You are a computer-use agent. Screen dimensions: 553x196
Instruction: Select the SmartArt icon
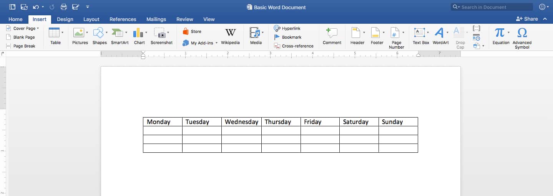tap(117, 33)
